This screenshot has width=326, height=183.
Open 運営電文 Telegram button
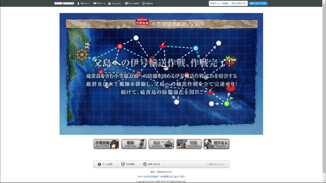pos(216,144)
